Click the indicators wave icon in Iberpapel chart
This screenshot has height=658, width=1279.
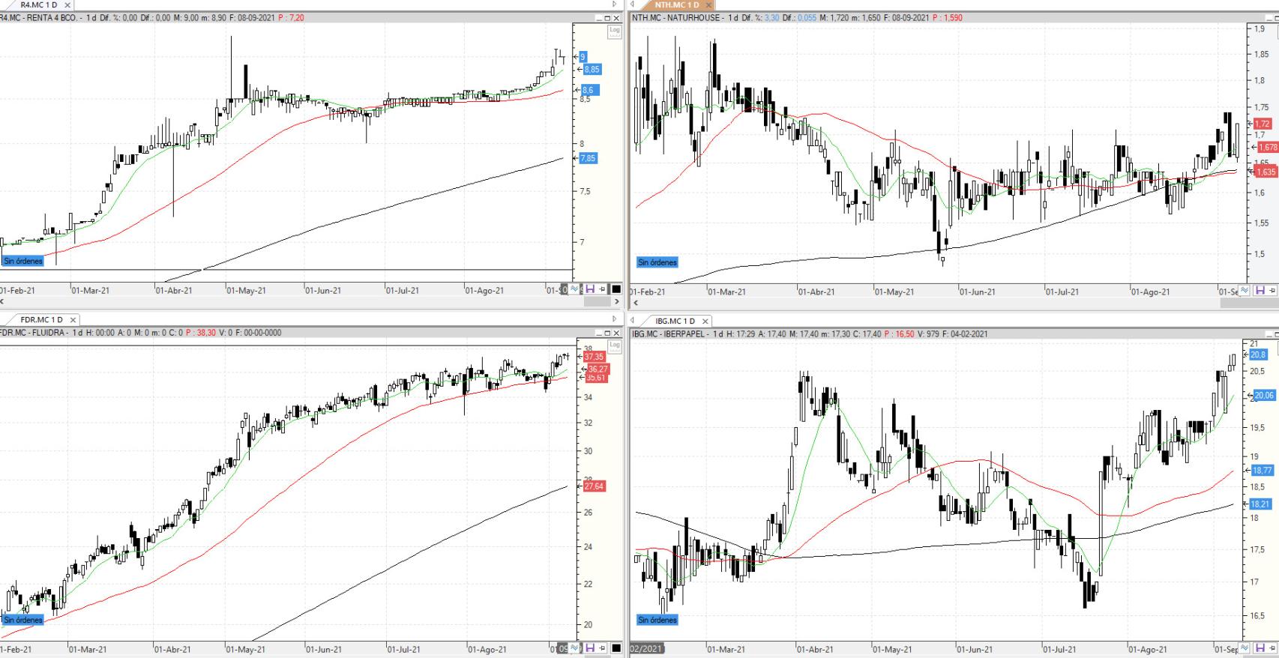(x=1245, y=648)
